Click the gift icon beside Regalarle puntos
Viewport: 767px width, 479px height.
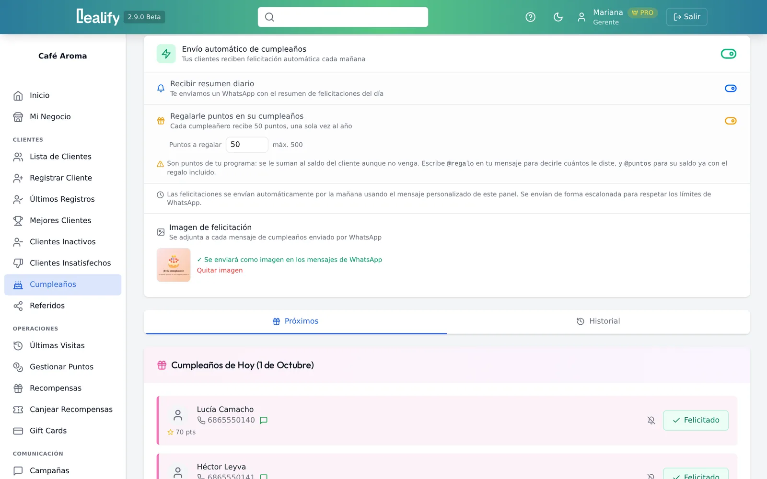[x=161, y=121]
